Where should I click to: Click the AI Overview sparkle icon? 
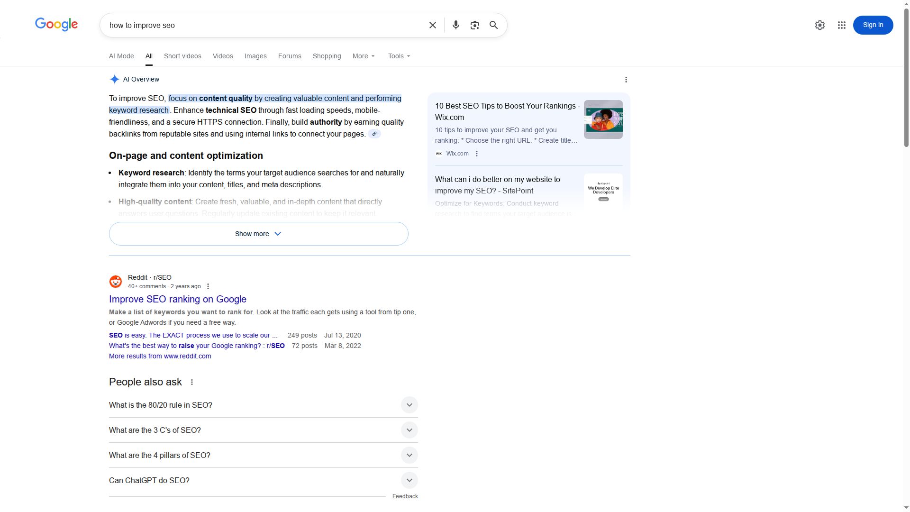click(x=114, y=79)
